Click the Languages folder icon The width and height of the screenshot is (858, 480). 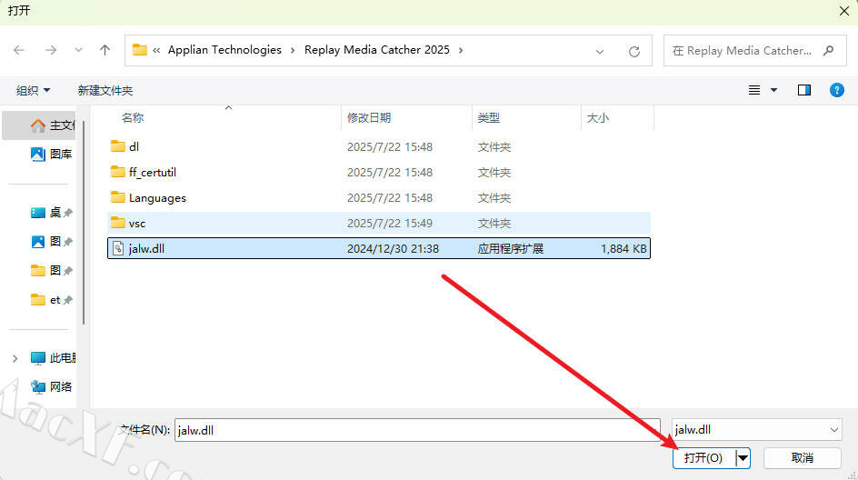point(117,196)
